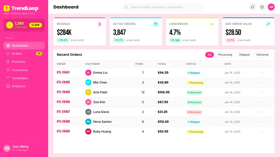Click the Avg Order Value trend icon

268,24
